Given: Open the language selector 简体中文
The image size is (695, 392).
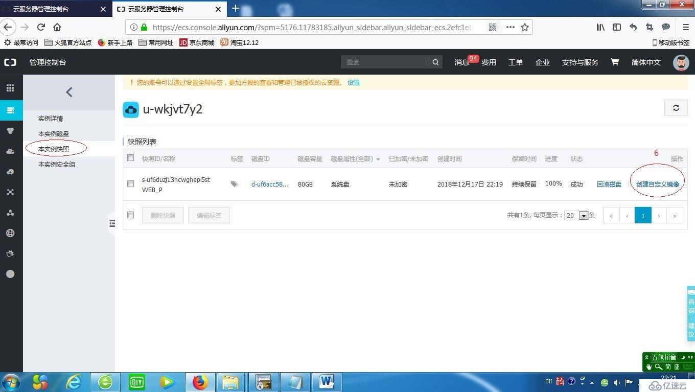Looking at the screenshot, I should [646, 62].
